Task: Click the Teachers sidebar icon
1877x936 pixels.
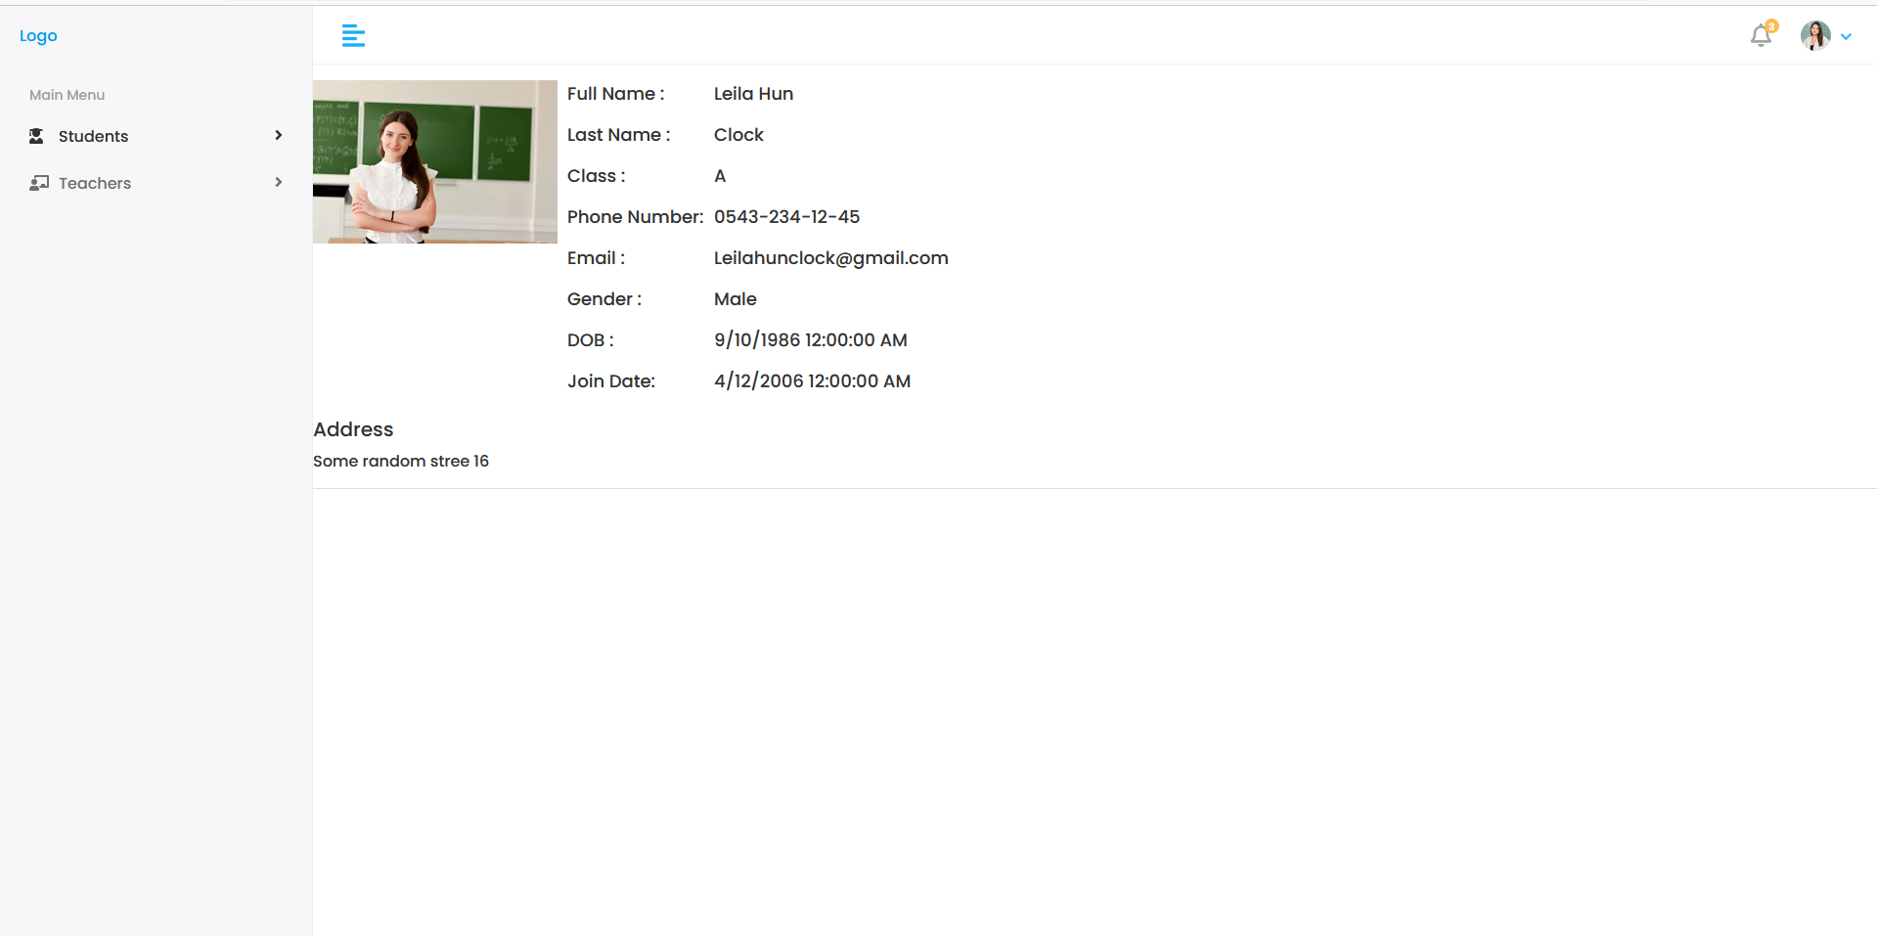Action: [38, 182]
